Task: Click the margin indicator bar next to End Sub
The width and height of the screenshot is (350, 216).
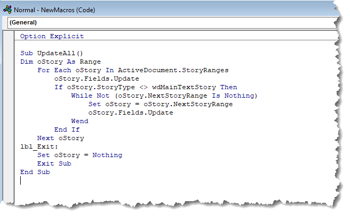Action: 9,172
